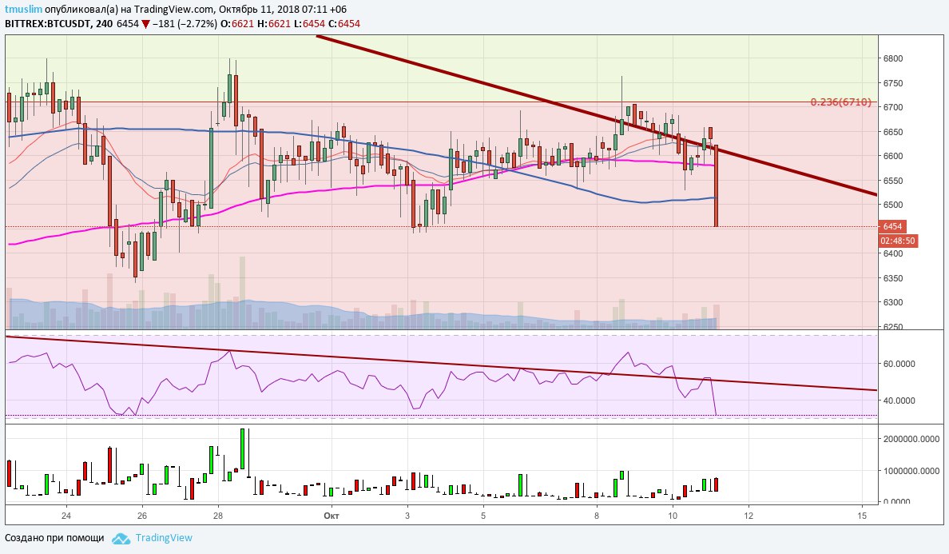
Task: Click date label 15 on time axis
Action: pos(862,516)
